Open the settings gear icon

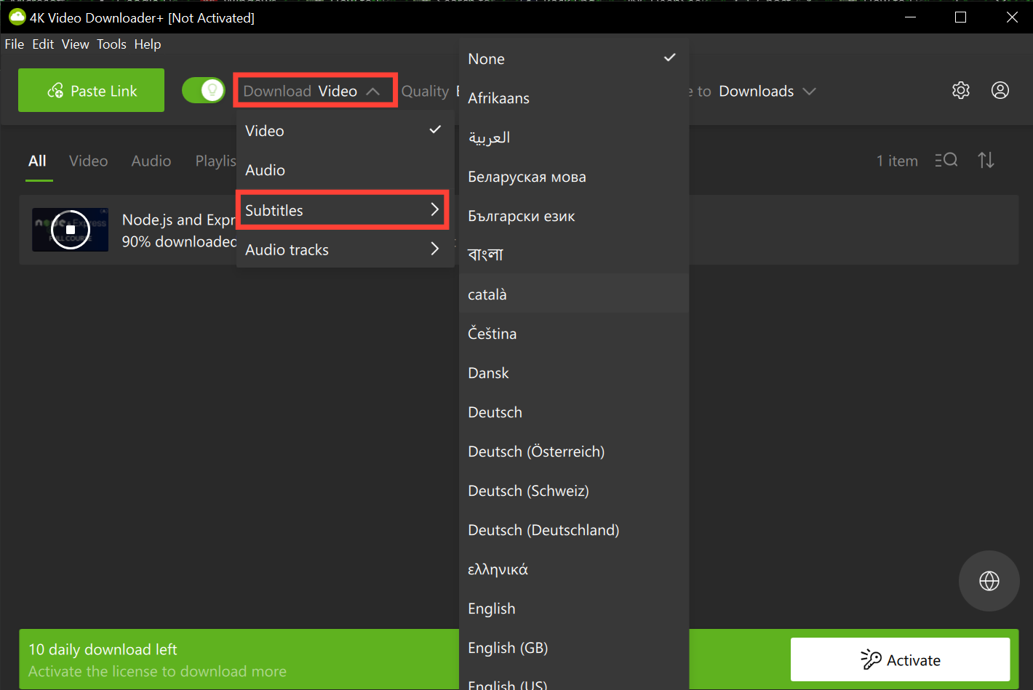click(x=961, y=90)
